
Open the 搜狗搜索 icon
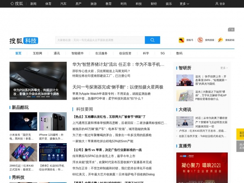[200, 40]
